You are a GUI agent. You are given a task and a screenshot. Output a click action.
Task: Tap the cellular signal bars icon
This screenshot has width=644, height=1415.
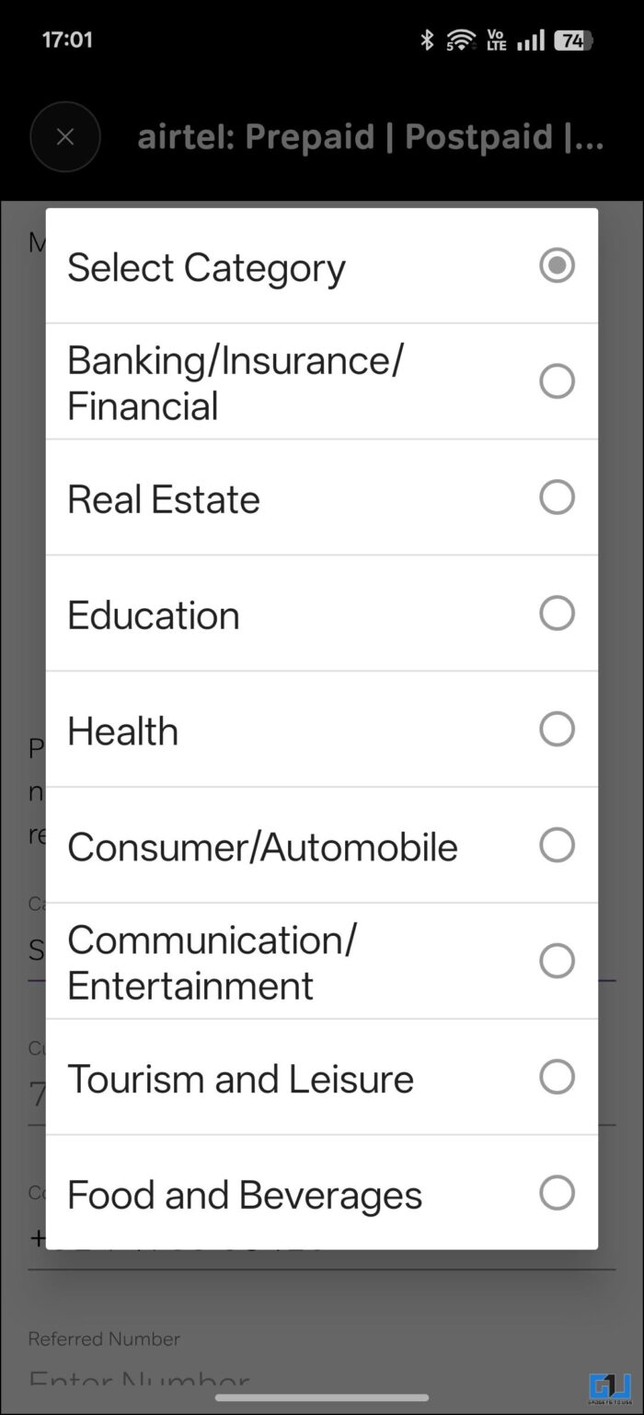[531, 40]
